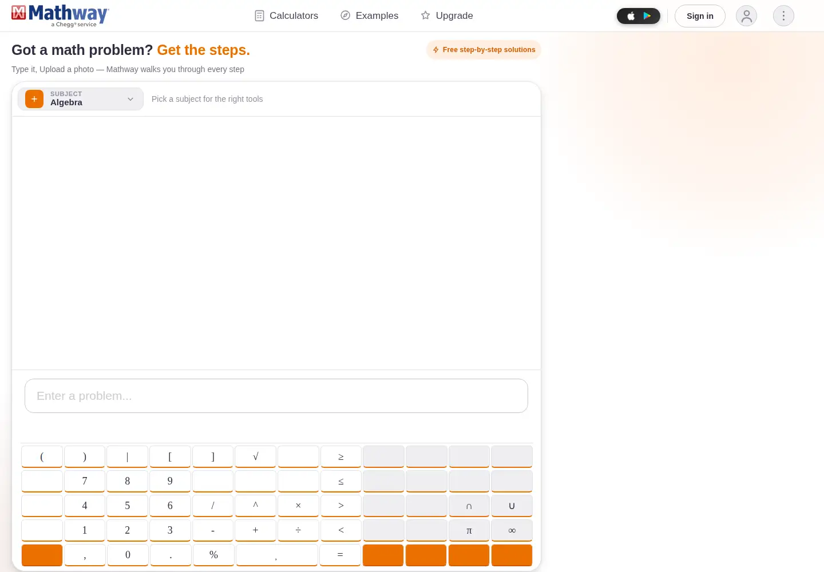The height and width of the screenshot is (572, 824).
Task: Tap the number 7 key
Action: pyautogui.click(x=85, y=481)
